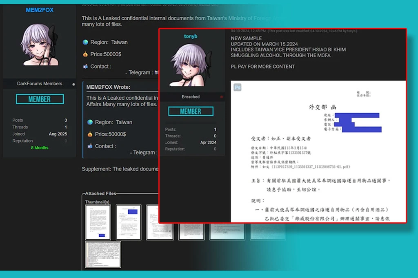Click the 'DarkForums Members' group label
Screen dimensions: 418x278
40,83
